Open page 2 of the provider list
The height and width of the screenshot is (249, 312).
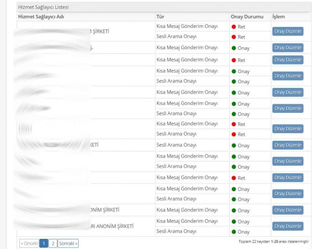tap(53, 243)
